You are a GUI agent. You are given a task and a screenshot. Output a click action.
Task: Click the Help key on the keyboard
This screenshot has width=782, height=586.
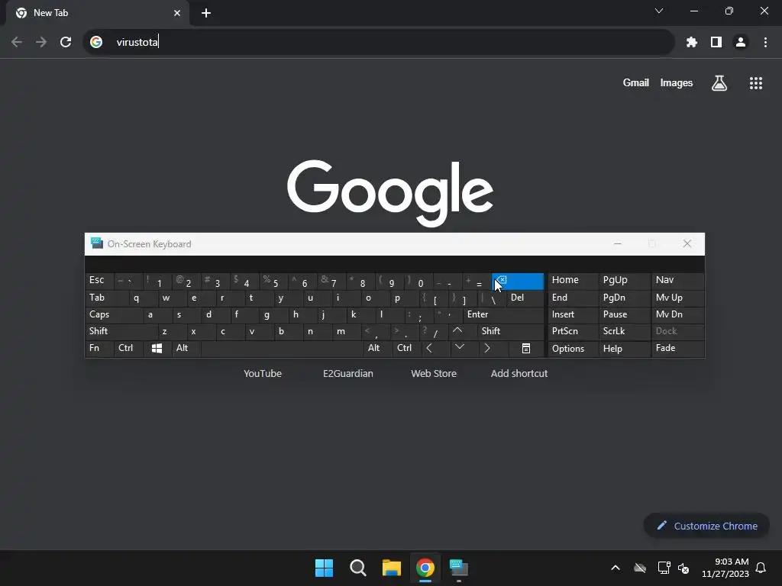[625, 349]
